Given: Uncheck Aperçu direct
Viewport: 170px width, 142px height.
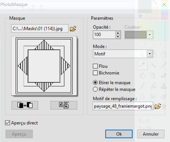Looking at the screenshot, I should (7, 123).
